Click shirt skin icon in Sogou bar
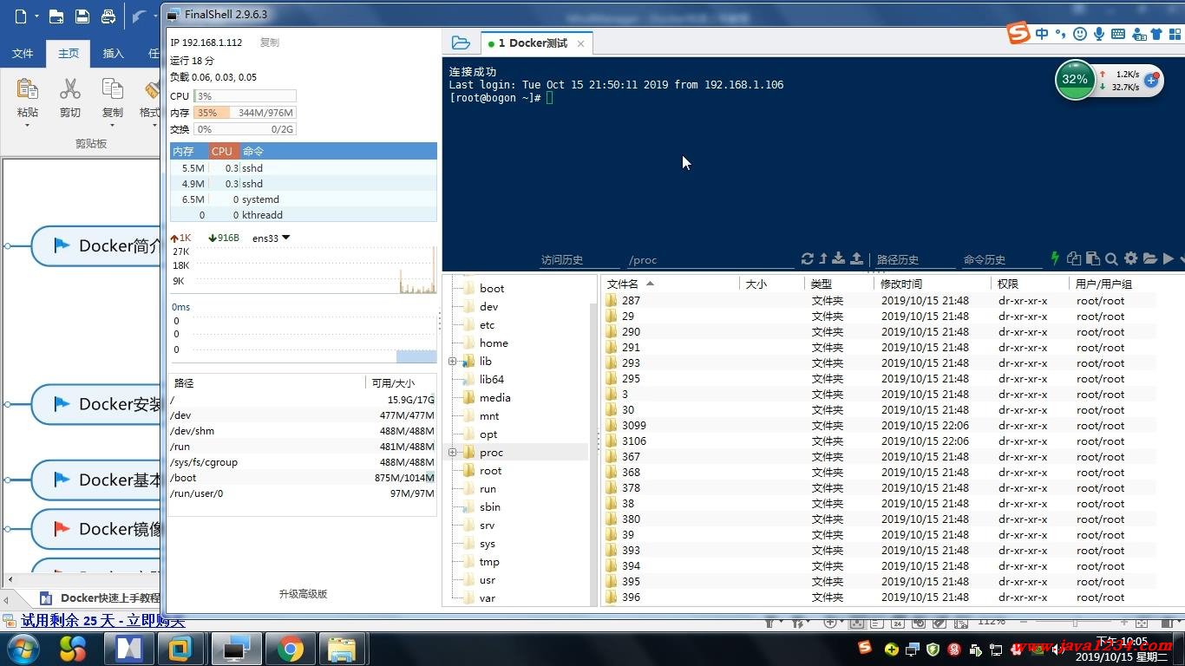The image size is (1185, 666). pyautogui.click(x=1155, y=34)
